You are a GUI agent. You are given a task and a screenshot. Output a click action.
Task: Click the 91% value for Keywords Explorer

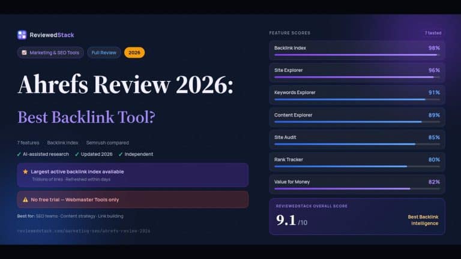coord(434,93)
